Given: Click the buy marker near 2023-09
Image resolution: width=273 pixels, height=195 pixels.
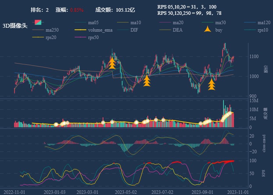Looking at the screenshot, I should 212,84.
